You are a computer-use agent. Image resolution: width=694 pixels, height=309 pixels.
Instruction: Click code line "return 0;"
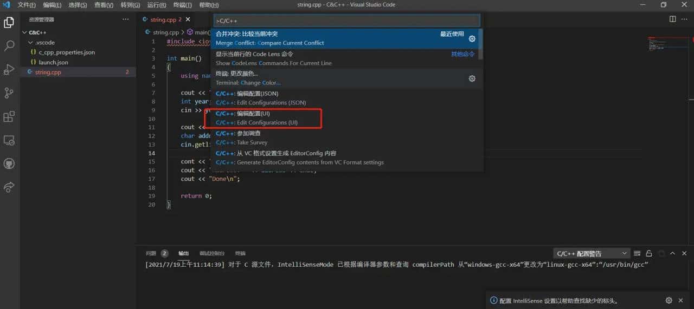196,196
